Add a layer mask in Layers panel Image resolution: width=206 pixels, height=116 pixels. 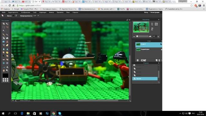(142, 60)
